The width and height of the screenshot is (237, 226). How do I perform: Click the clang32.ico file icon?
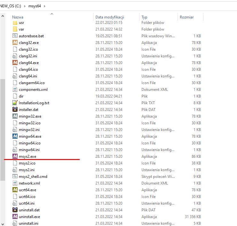15,49
